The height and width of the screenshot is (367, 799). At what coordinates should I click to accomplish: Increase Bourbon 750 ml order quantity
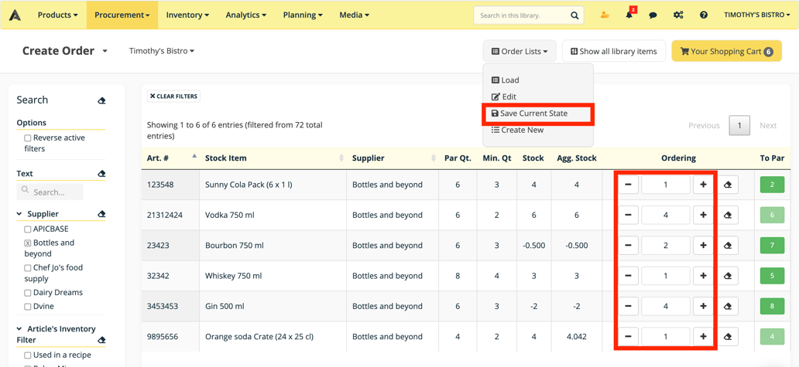703,246
